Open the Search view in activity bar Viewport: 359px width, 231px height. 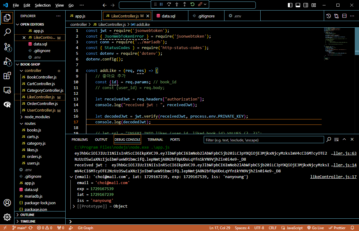pyautogui.click(x=7, y=32)
